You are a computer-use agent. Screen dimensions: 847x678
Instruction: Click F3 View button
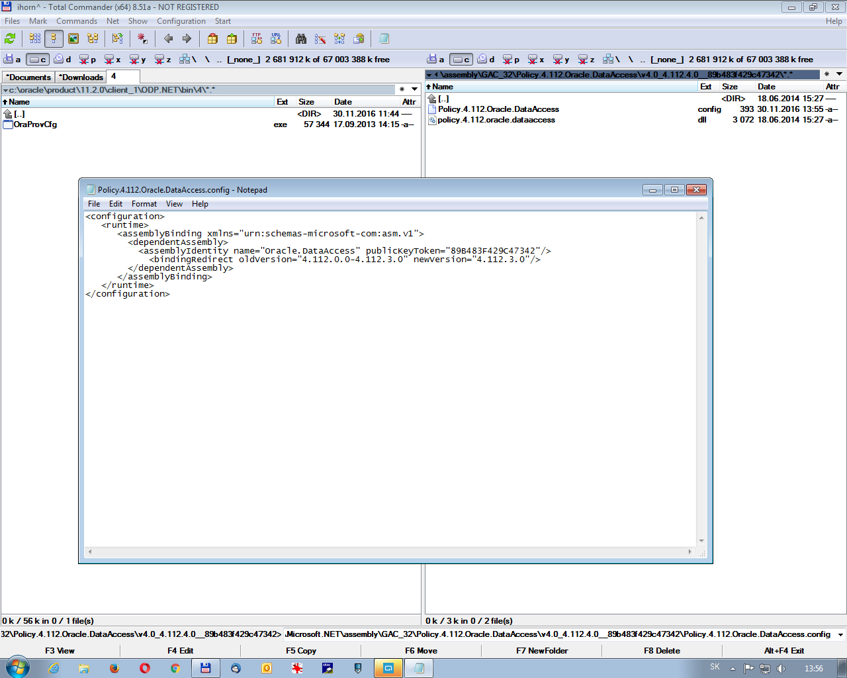[x=60, y=651]
